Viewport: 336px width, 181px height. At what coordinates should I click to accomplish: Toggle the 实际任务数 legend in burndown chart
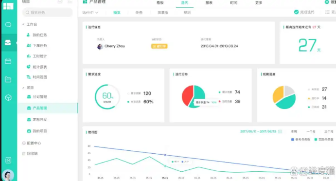coord(324,139)
